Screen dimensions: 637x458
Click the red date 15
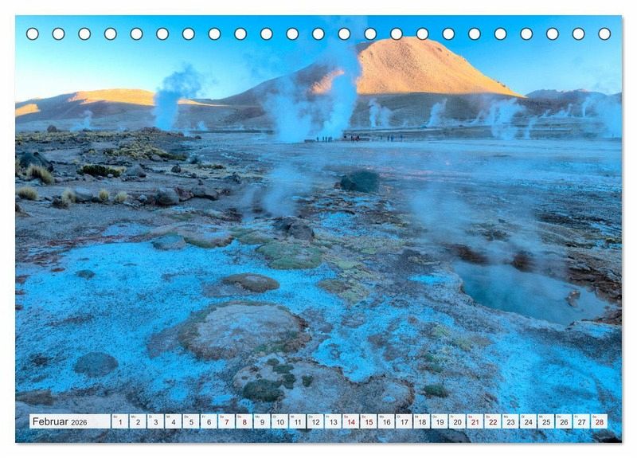369,421
